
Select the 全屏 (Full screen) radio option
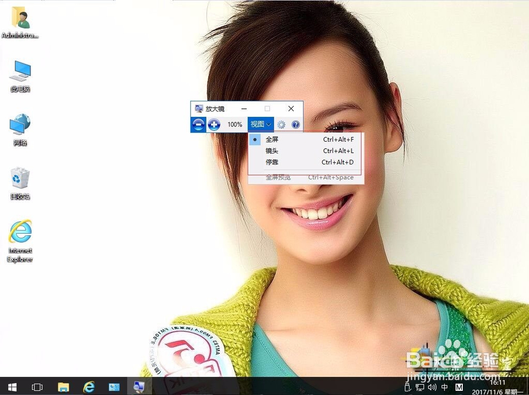(x=273, y=139)
